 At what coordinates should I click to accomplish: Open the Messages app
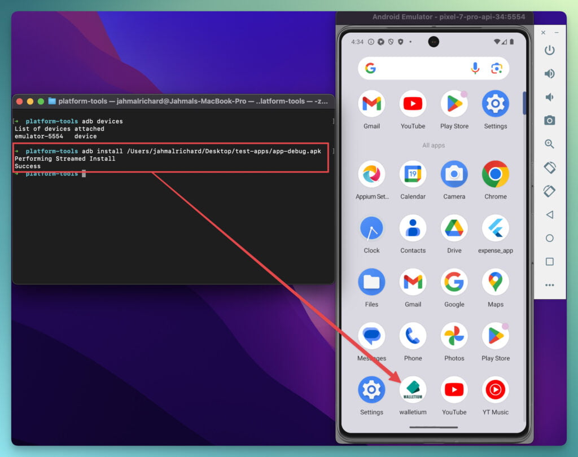tap(371, 336)
